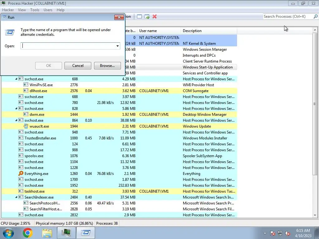The height and width of the screenshot is (239, 319).
Task: Collapse the svchost.exe 864 tree node
Action: [16, 120]
